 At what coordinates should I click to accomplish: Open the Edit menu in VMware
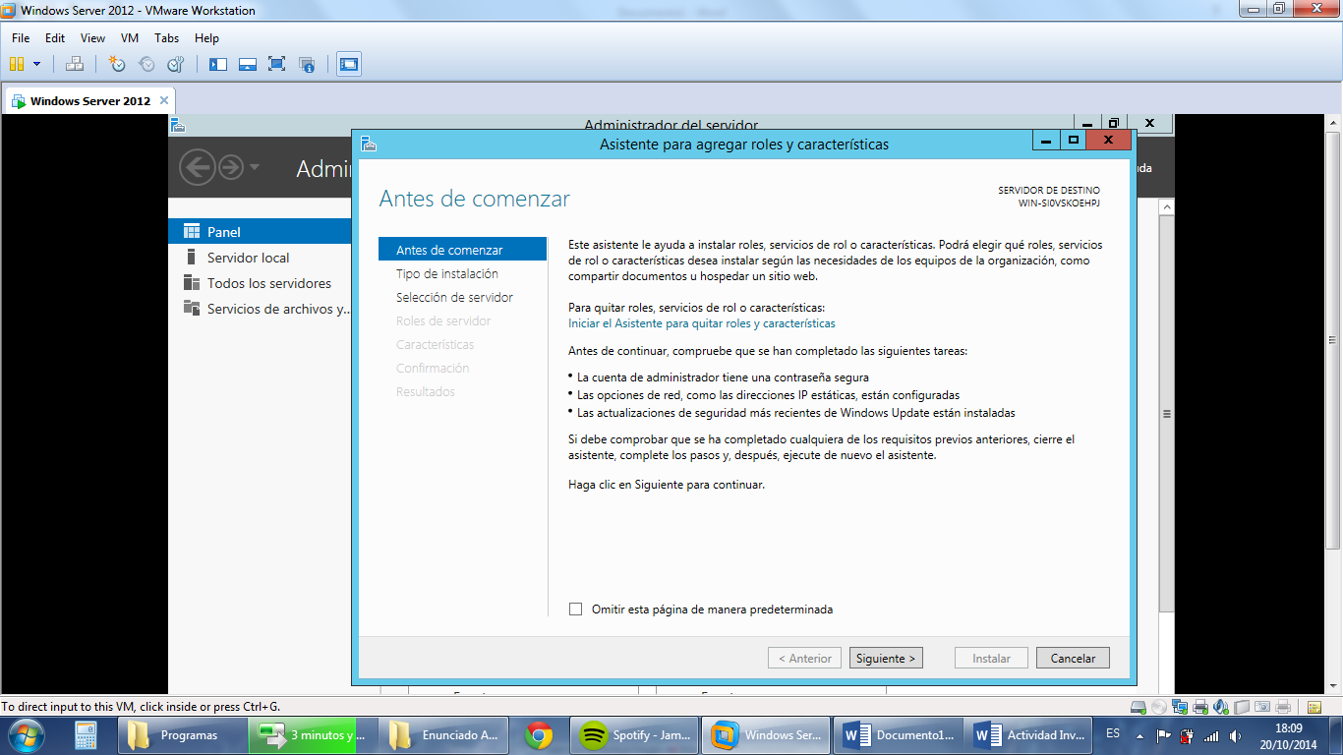pos(55,38)
